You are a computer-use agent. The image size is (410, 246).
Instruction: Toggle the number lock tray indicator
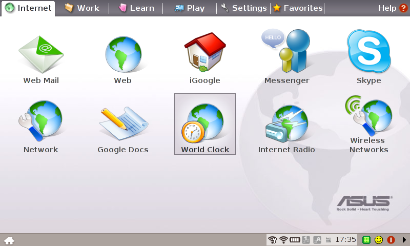[306, 239]
